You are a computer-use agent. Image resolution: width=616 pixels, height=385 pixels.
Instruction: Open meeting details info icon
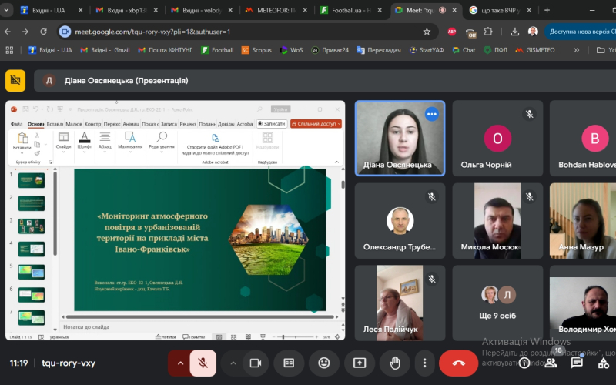click(524, 363)
